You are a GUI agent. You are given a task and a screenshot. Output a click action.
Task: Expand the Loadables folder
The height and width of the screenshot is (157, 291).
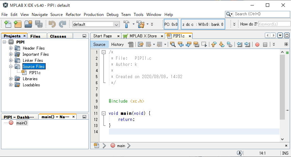click(11, 85)
